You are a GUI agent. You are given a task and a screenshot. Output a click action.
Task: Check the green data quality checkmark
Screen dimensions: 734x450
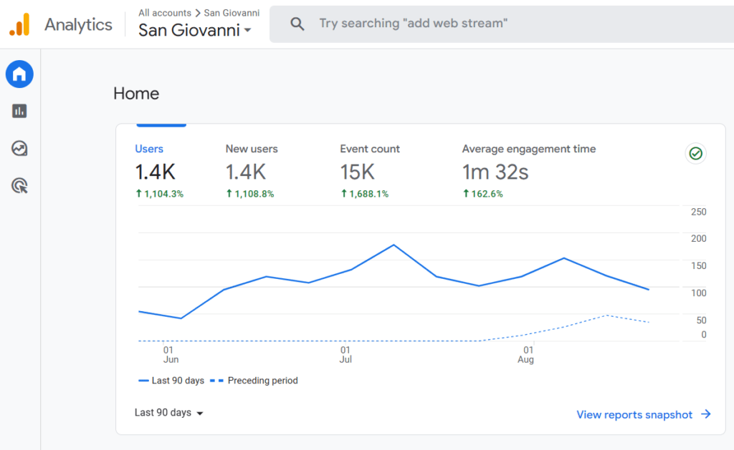(695, 153)
